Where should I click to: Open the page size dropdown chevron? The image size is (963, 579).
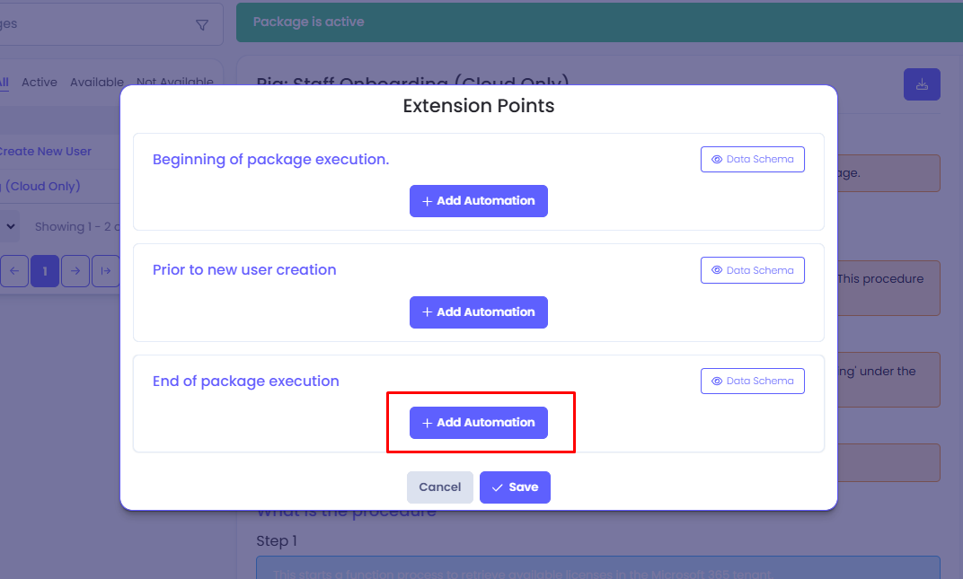point(11,226)
